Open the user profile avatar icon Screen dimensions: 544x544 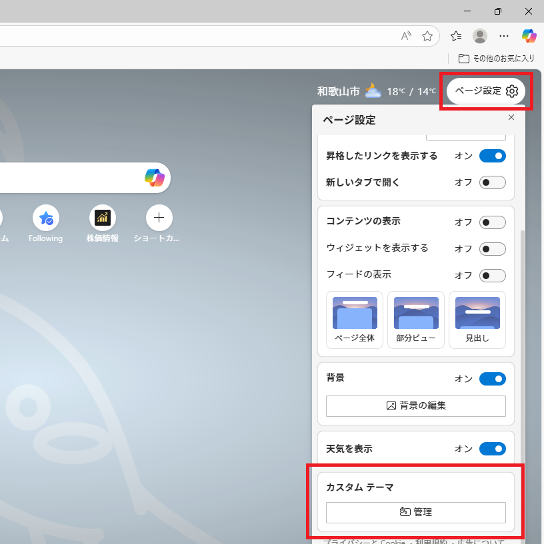pos(479,36)
